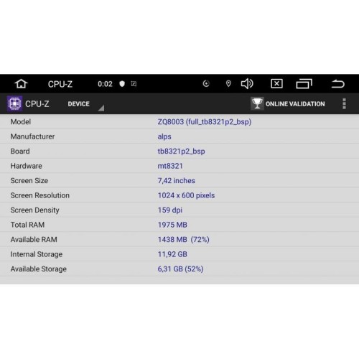Tap the location pin icon
This screenshot has width=359, height=359.
coord(228,84)
